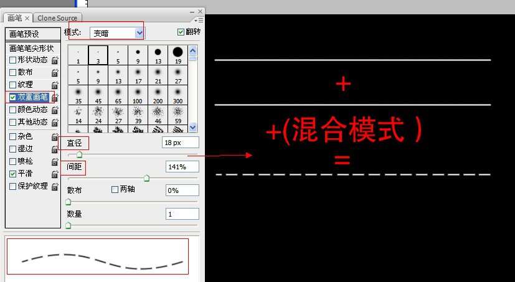Click the 0% scatter field
This screenshot has width=515, height=282.
point(182,190)
